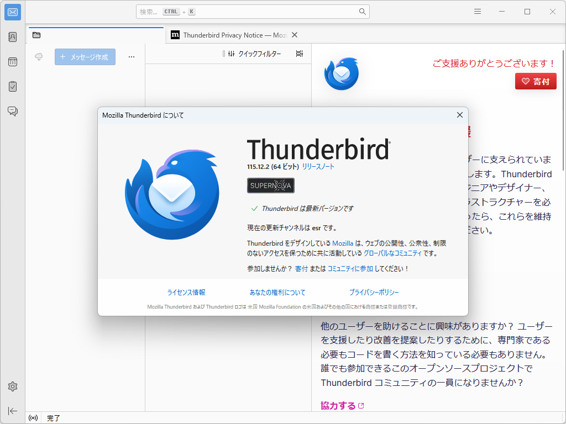
Task: Open the Tasks space
Action: coord(12,86)
